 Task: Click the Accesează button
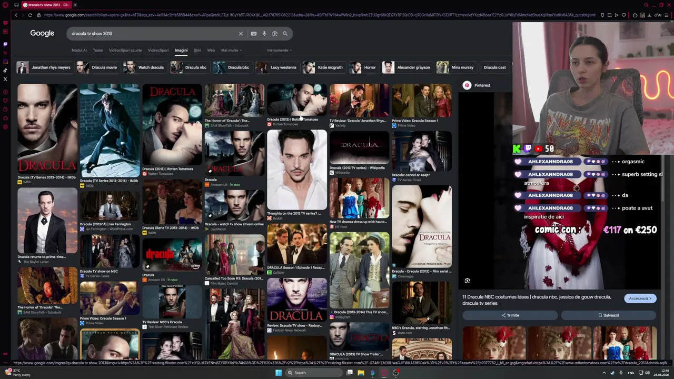(x=640, y=298)
